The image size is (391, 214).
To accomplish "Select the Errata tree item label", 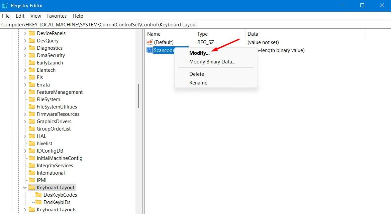I will pos(43,84).
